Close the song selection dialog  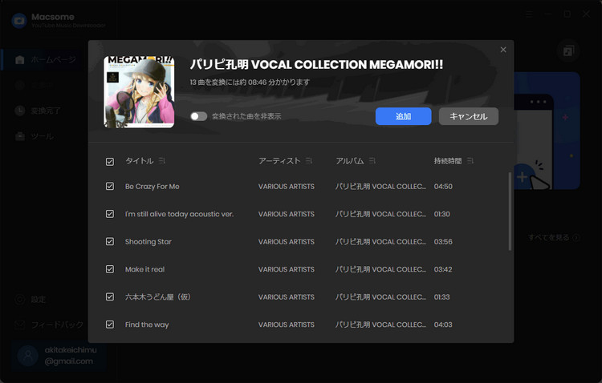click(x=503, y=50)
